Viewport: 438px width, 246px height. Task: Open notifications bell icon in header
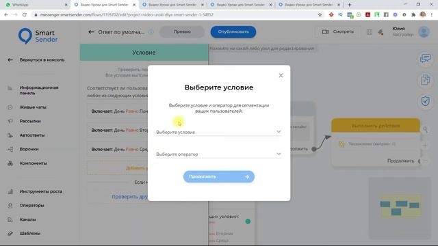381,32
